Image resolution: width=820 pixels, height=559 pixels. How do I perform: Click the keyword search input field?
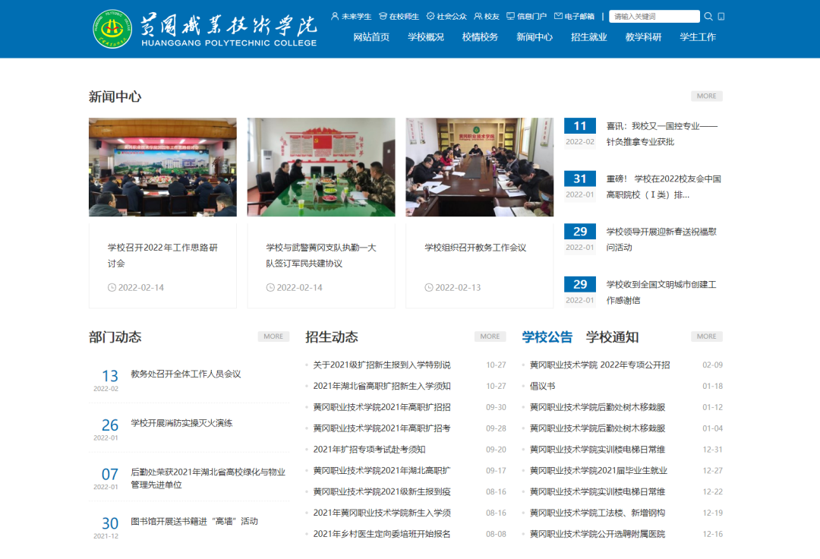pyautogui.click(x=653, y=17)
